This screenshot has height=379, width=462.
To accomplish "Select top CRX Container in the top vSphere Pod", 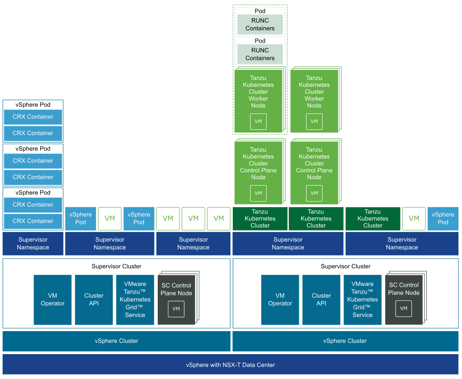I will [x=33, y=117].
